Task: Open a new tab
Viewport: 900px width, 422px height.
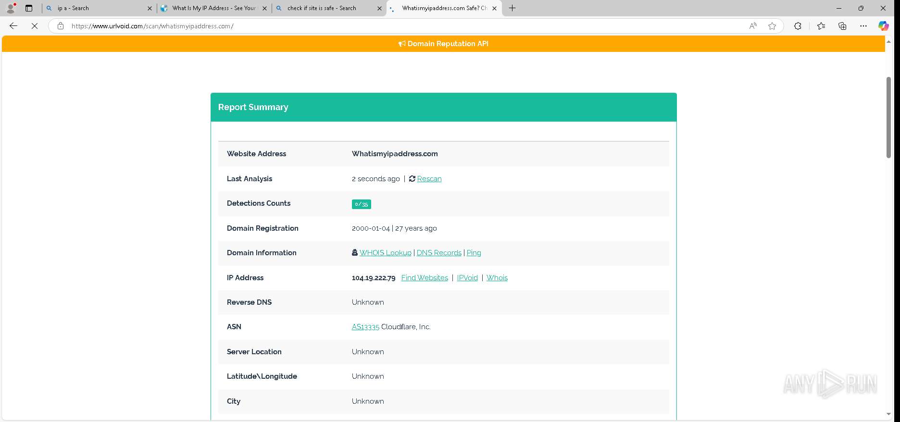Action: (x=512, y=8)
